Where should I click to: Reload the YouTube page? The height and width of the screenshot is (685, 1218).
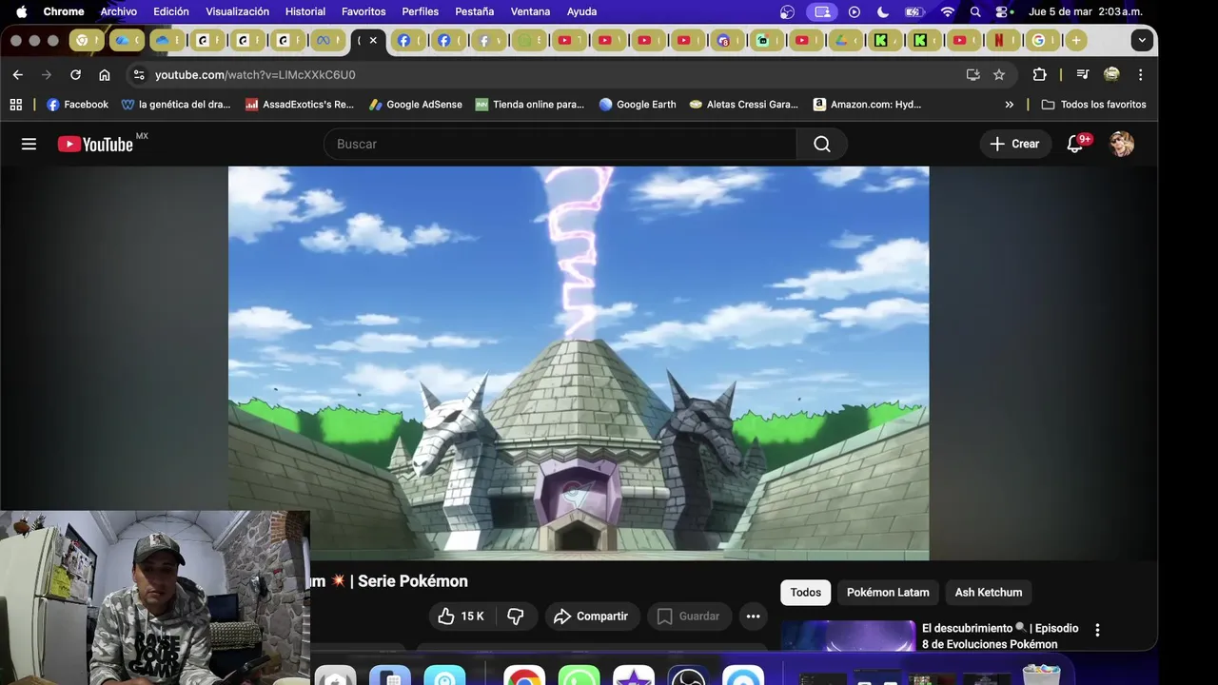(75, 74)
